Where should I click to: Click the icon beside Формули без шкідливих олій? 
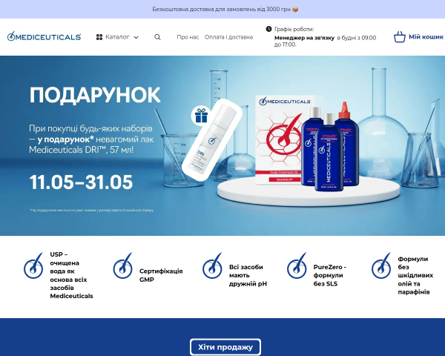click(x=381, y=266)
